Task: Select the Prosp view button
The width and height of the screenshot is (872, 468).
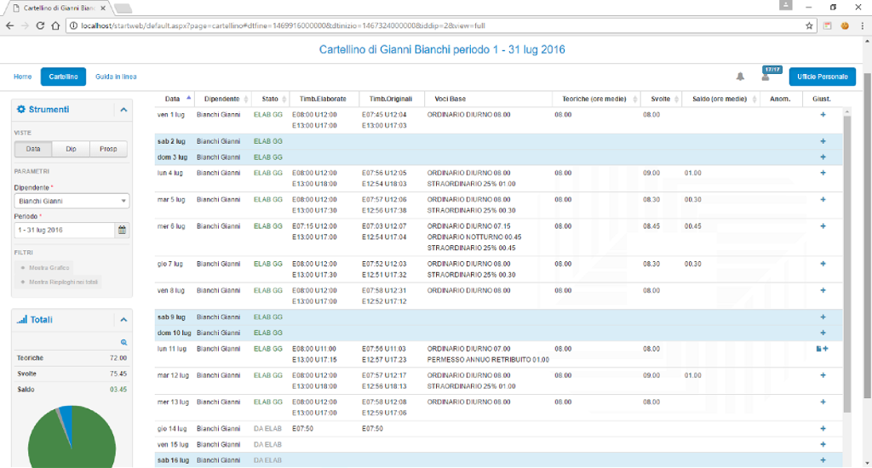Action: pyautogui.click(x=108, y=149)
